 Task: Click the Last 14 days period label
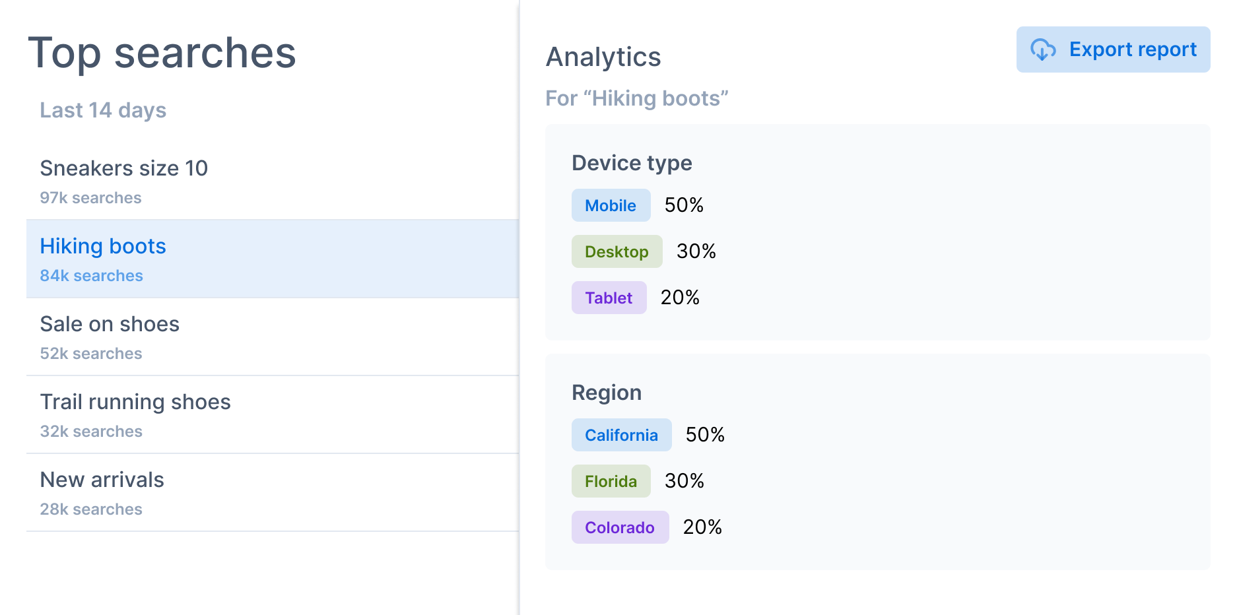tap(103, 110)
